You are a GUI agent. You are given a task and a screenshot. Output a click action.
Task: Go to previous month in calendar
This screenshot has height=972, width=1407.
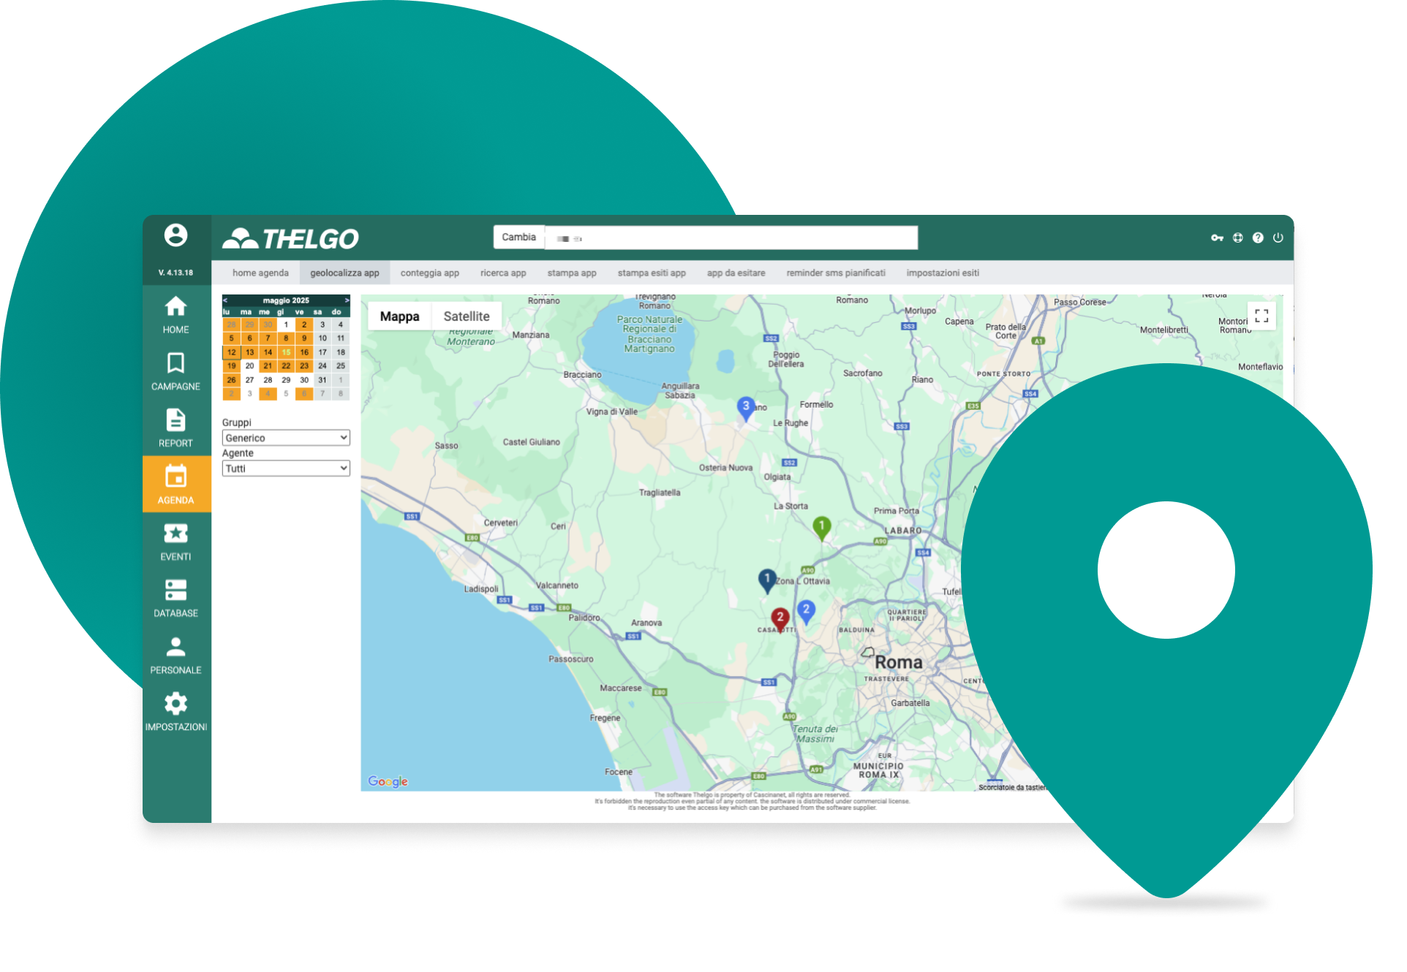point(225,300)
